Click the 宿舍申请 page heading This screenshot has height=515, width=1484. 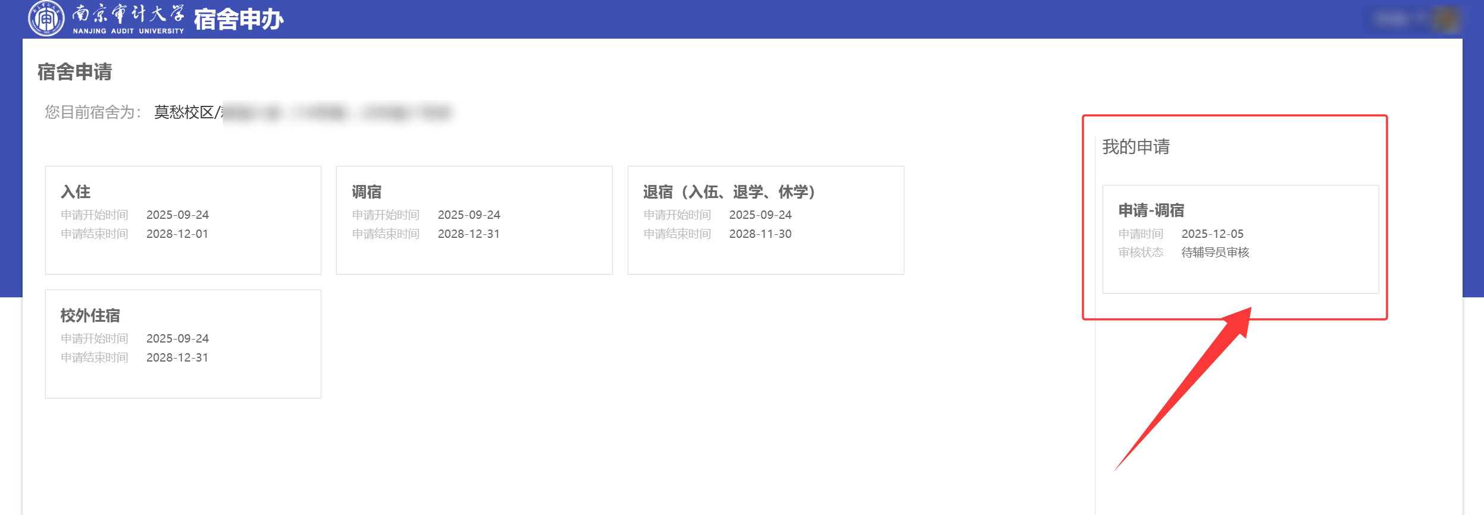[74, 72]
